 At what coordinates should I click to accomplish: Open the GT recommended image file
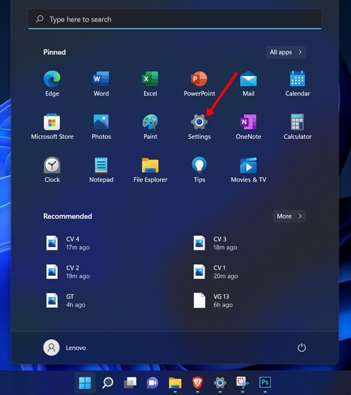(66, 301)
